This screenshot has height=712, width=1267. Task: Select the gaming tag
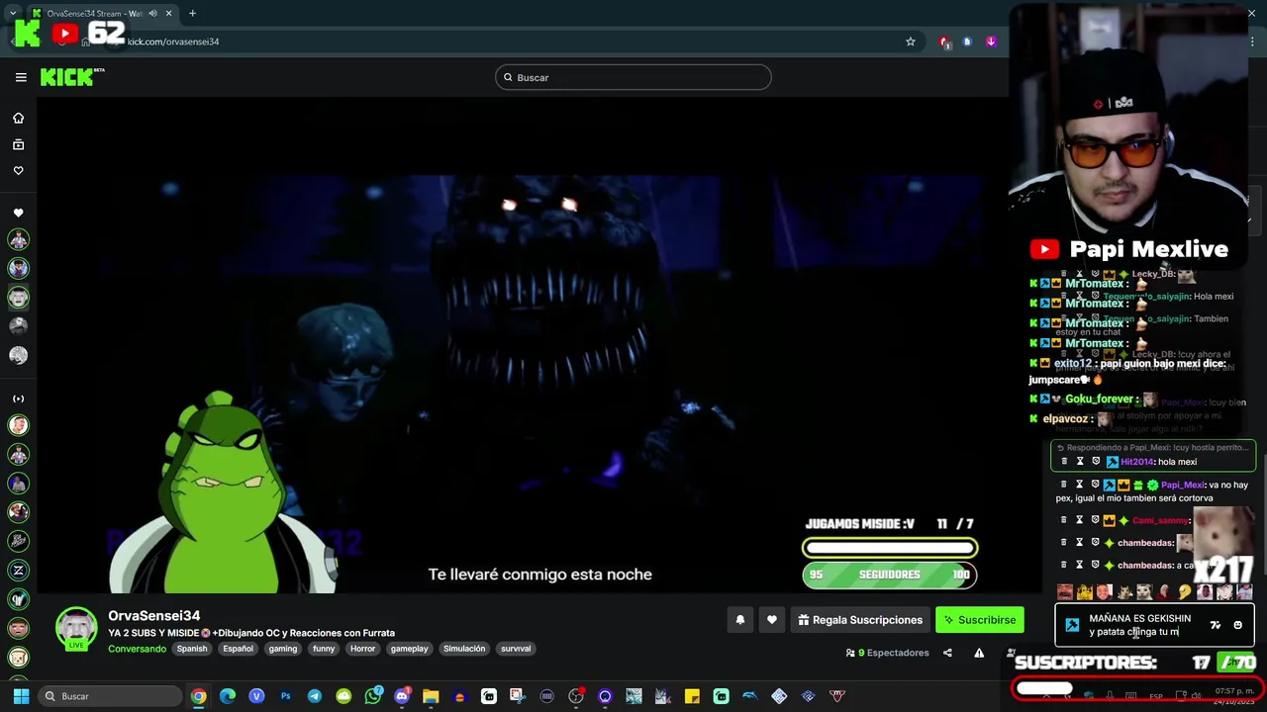tap(282, 649)
